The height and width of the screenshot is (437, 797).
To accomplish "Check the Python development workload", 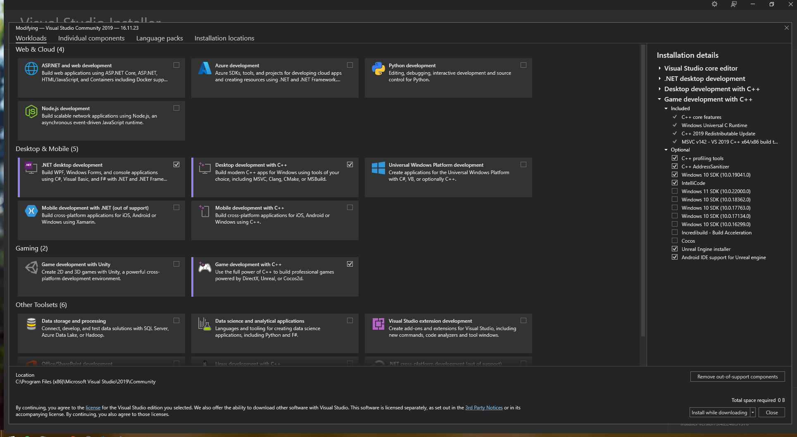I will tap(523, 65).
